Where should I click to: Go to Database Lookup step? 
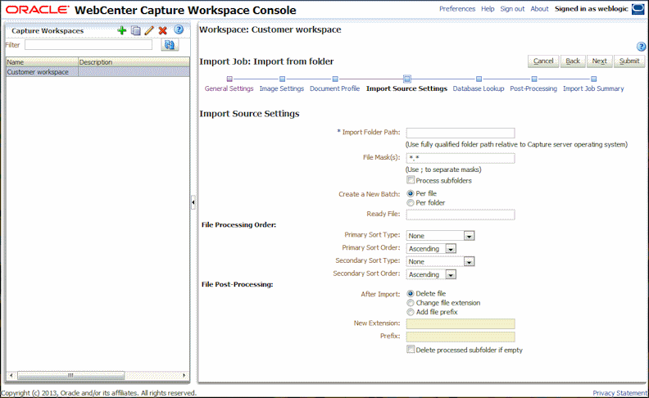[x=479, y=88]
